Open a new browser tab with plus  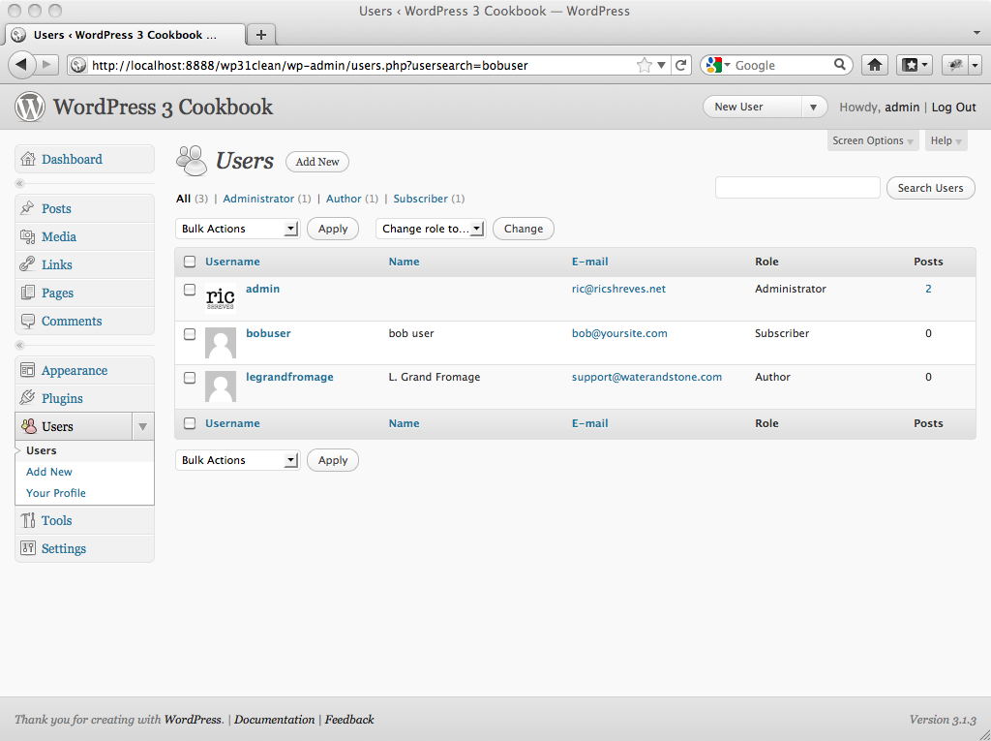[x=261, y=35]
